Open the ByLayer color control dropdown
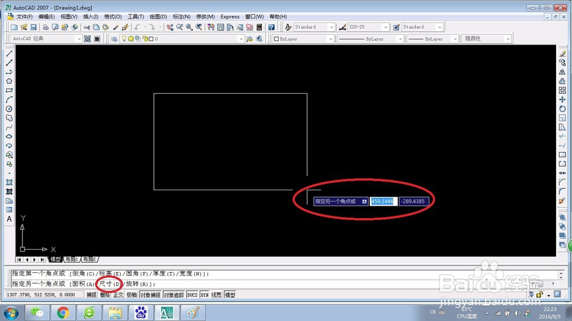The width and height of the screenshot is (572, 321). (x=331, y=39)
